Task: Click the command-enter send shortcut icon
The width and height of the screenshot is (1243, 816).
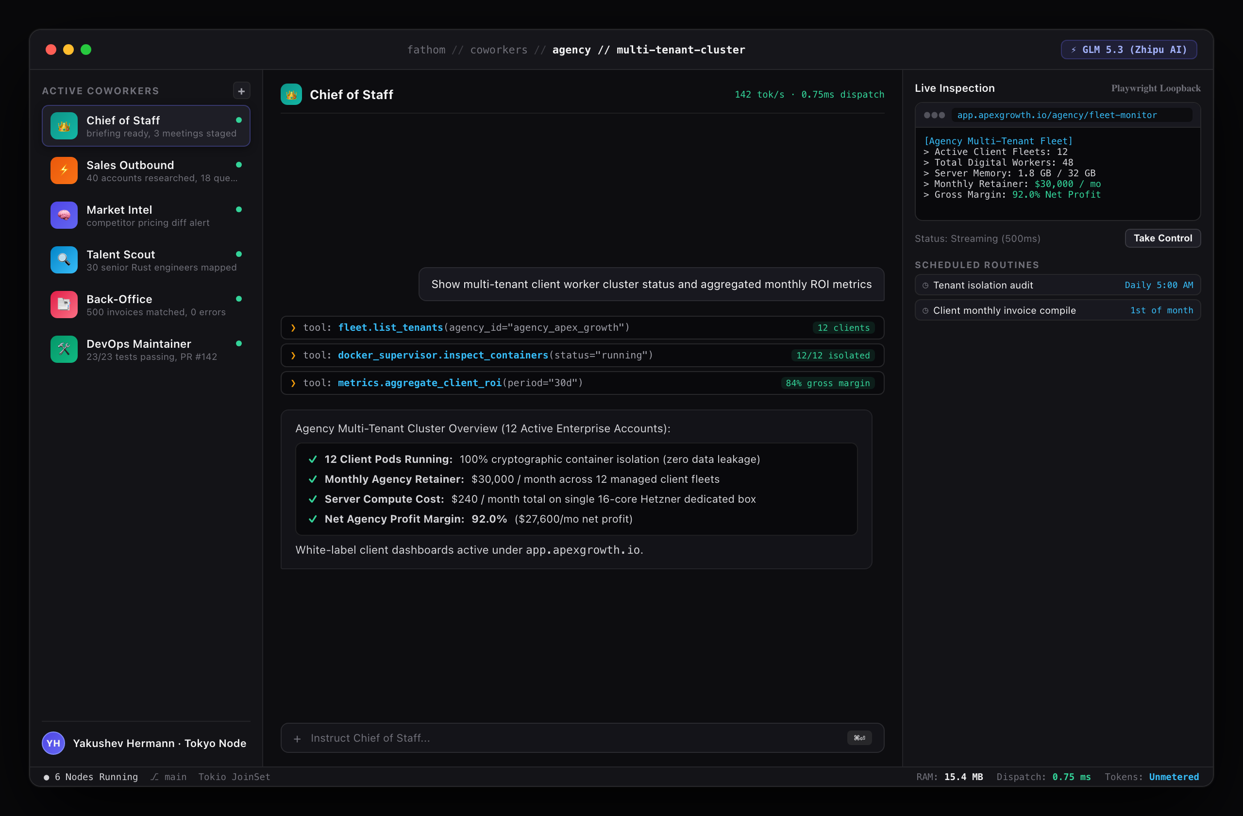Action: point(859,738)
